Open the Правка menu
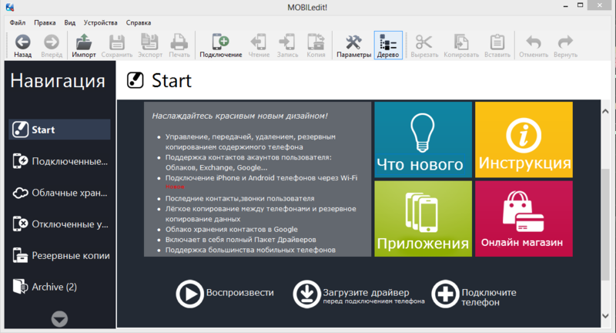This screenshot has width=616, height=333. (45, 23)
